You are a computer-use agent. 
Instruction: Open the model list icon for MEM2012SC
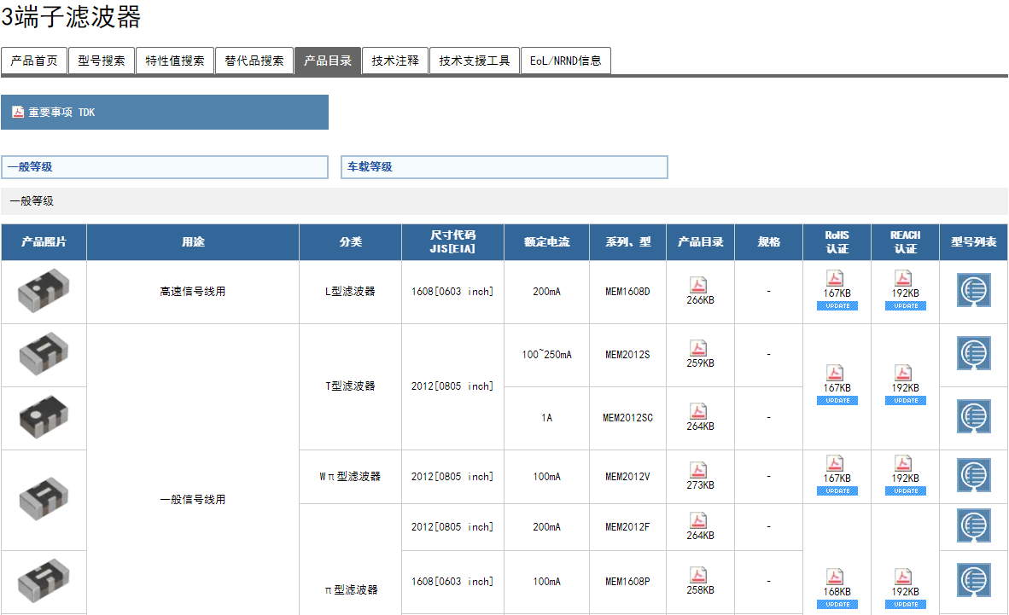(973, 417)
